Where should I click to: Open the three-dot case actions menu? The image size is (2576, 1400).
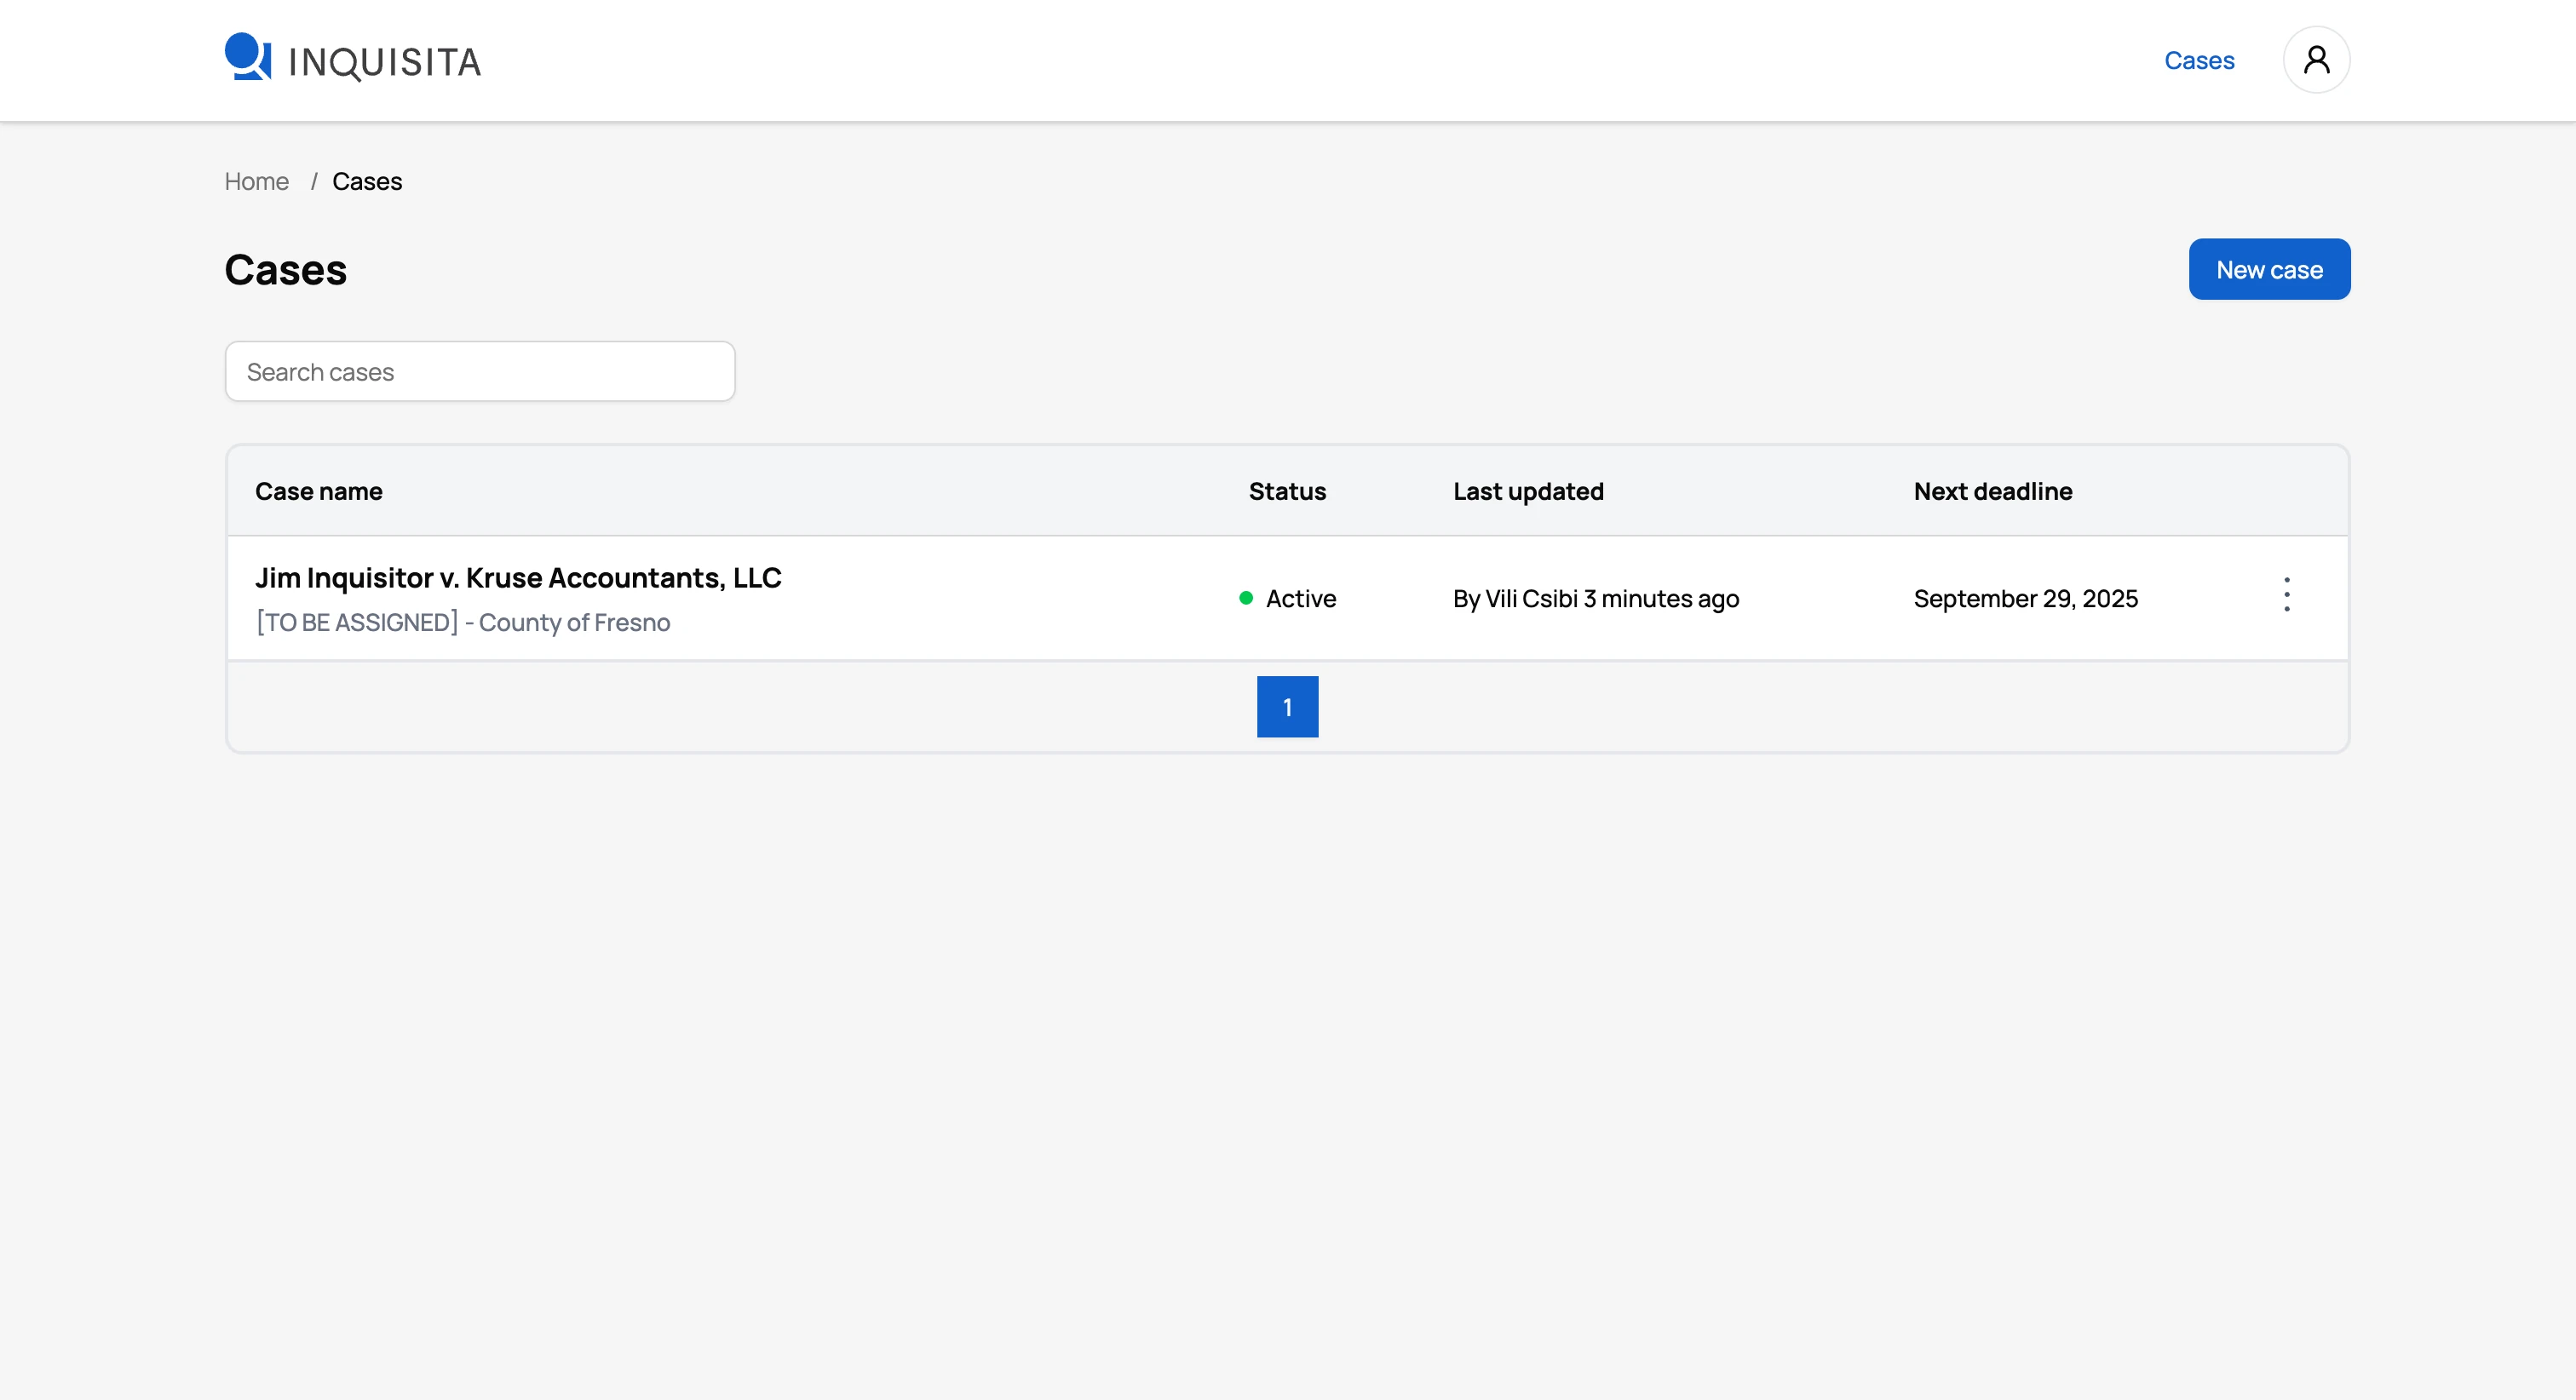(x=2286, y=595)
